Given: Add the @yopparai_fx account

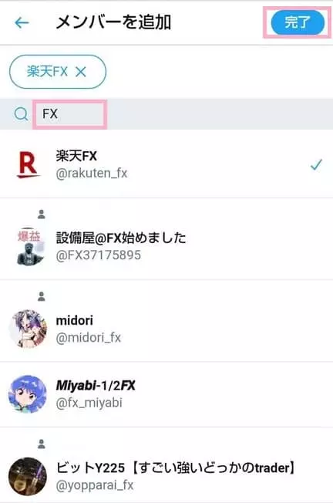Looking at the screenshot, I should [x=166, y=465].
